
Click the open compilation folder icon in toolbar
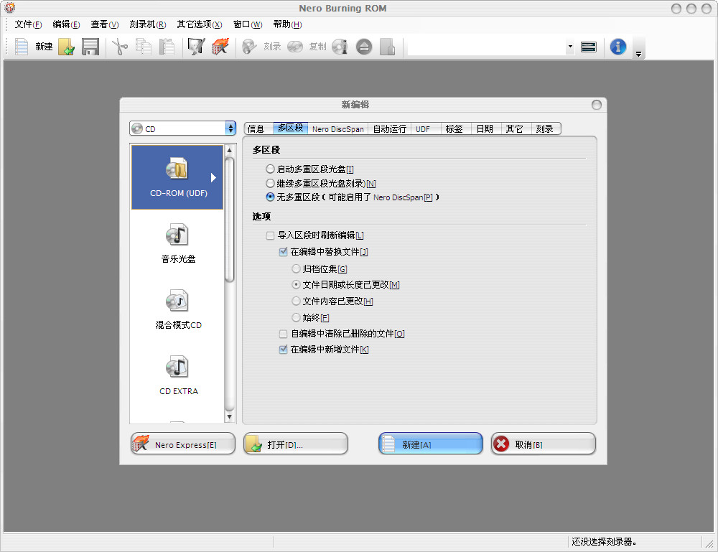66,47
